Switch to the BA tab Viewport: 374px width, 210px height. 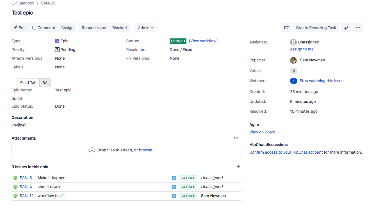tap(45, 83)
